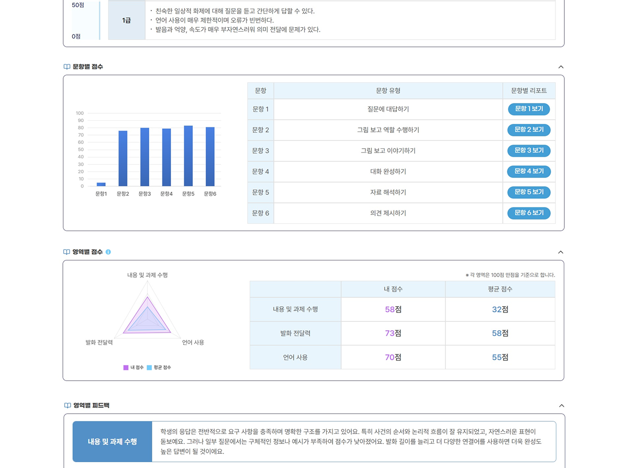Select the 의견 제시하기 cell
Viewport: 624px width, 468px height.
pyautogui.click(x=388, y=213)
